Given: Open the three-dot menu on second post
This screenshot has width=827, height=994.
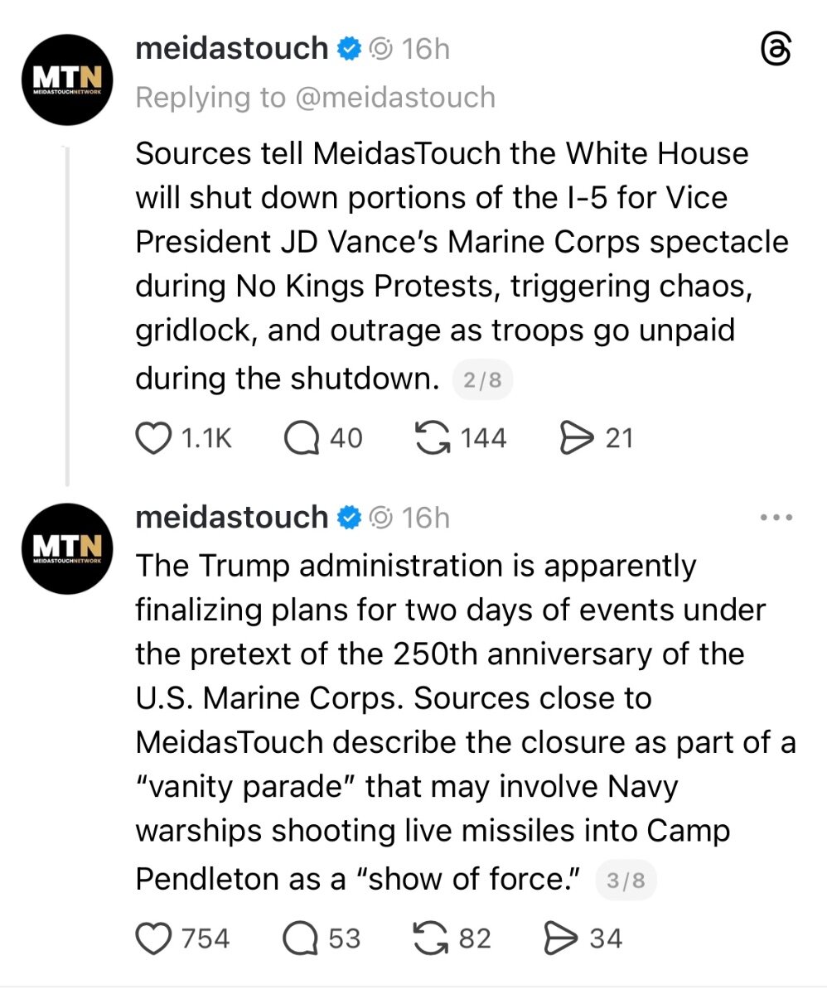Looking at the screenshot, I should coord(776,518).
